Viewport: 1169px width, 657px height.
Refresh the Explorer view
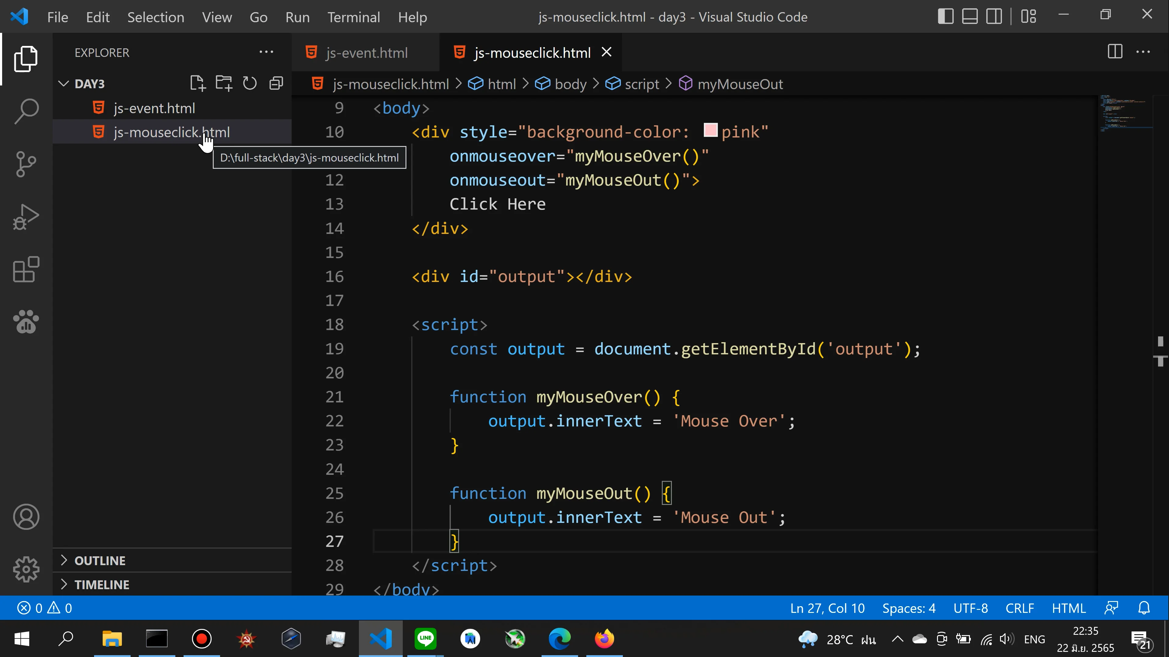point(250,83)
